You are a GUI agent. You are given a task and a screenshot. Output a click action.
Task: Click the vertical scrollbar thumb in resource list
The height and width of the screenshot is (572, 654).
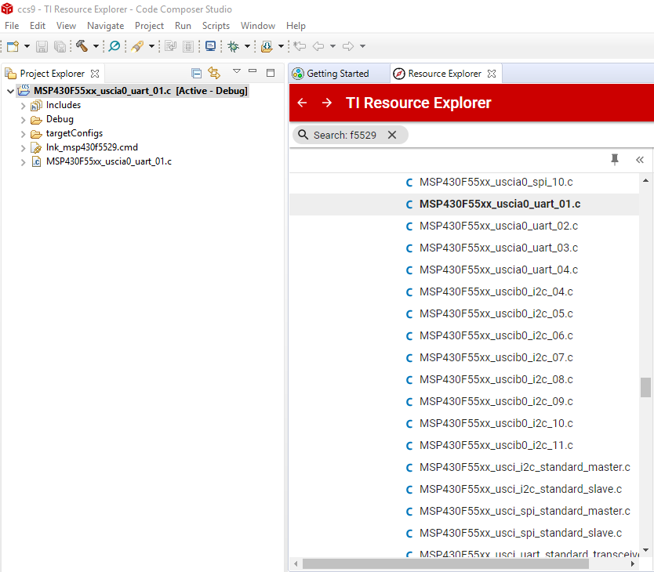tap(645, 388)
